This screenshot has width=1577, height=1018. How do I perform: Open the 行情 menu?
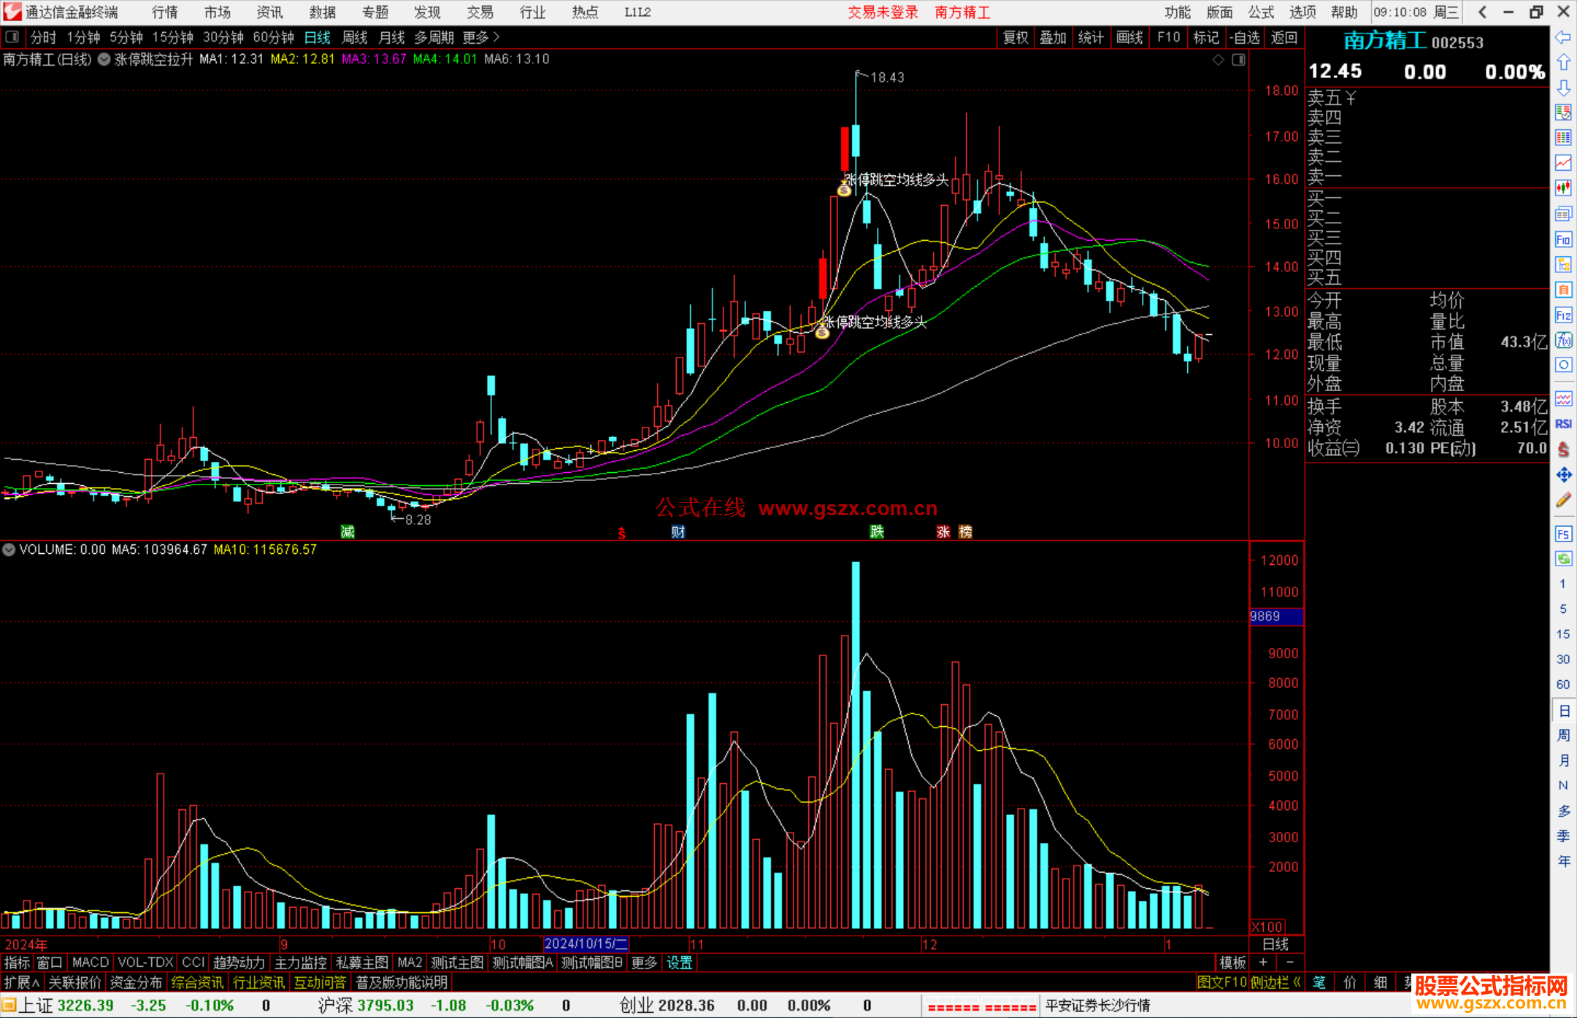(x=165, y=12)
